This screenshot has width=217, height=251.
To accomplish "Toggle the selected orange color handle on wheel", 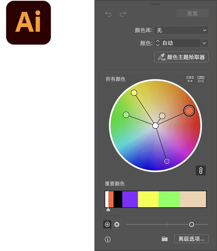I will [x=189, y=110].
